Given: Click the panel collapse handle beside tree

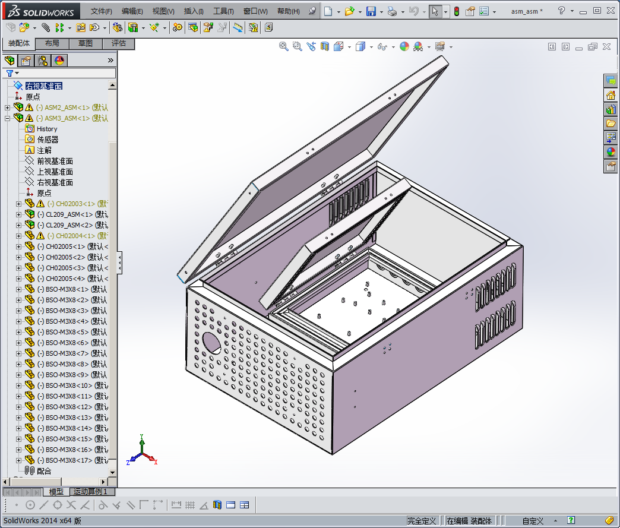Looking at the screenshot, I should pos(119,263).
